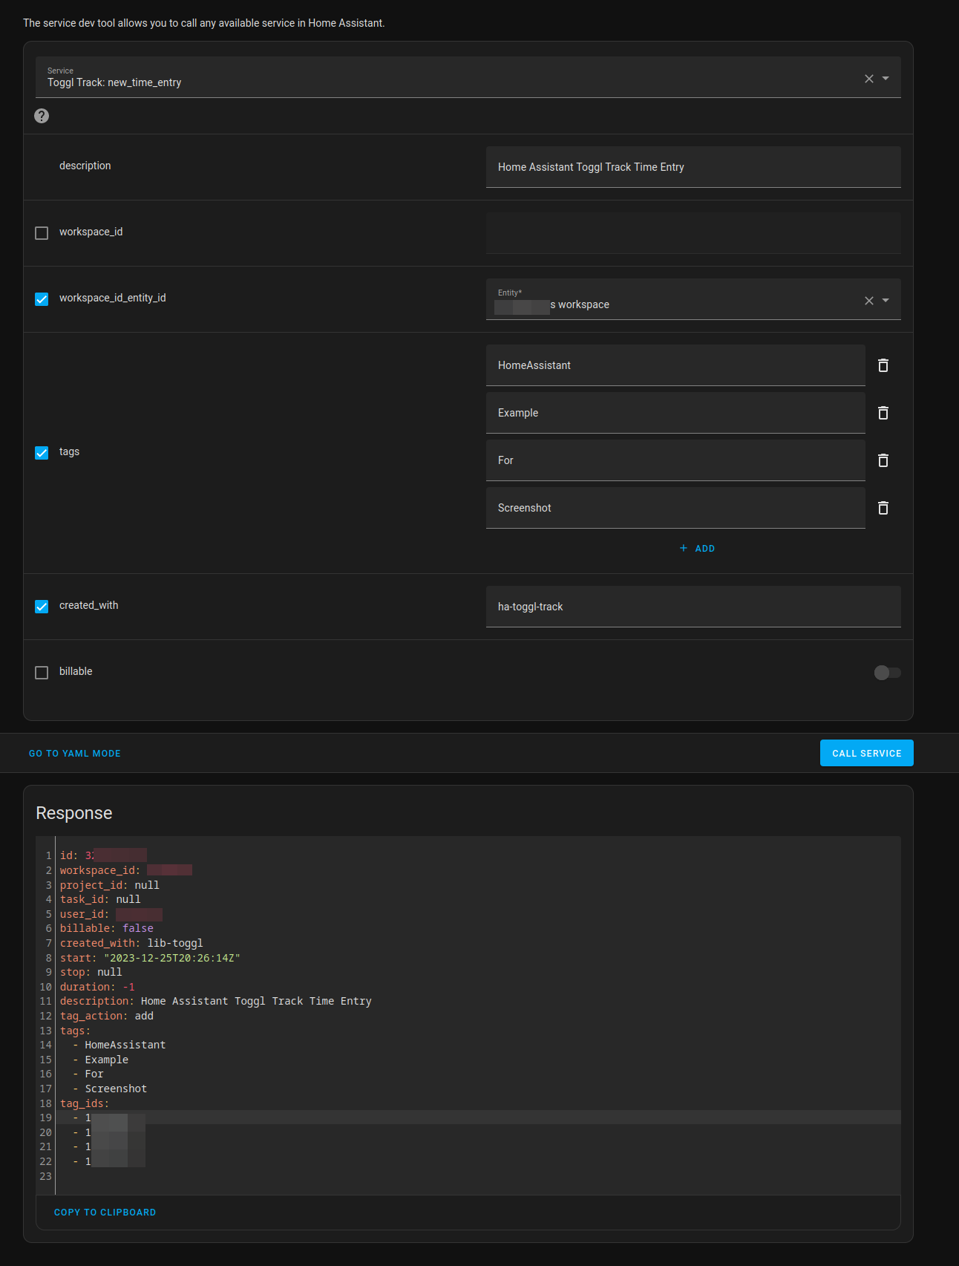The image size is (959, 1266).
Task: Click the 'project_id: null' response line
Action: 110,885
